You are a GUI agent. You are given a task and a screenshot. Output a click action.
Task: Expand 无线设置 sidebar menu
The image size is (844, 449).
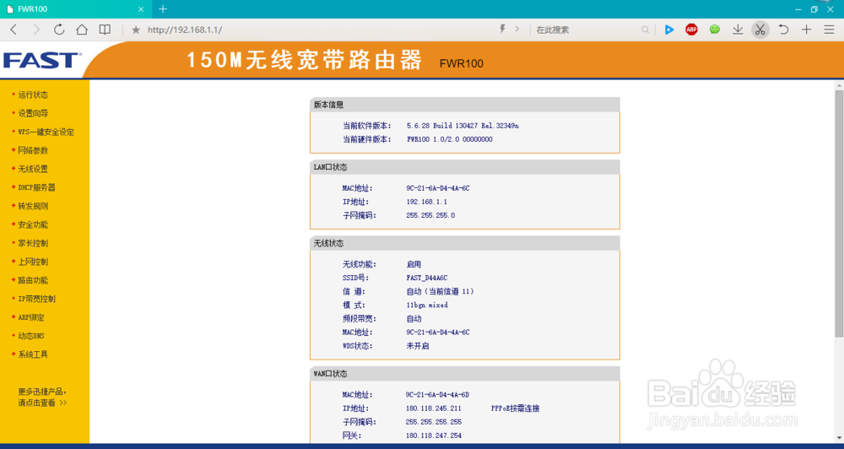[x=33, y=169]
